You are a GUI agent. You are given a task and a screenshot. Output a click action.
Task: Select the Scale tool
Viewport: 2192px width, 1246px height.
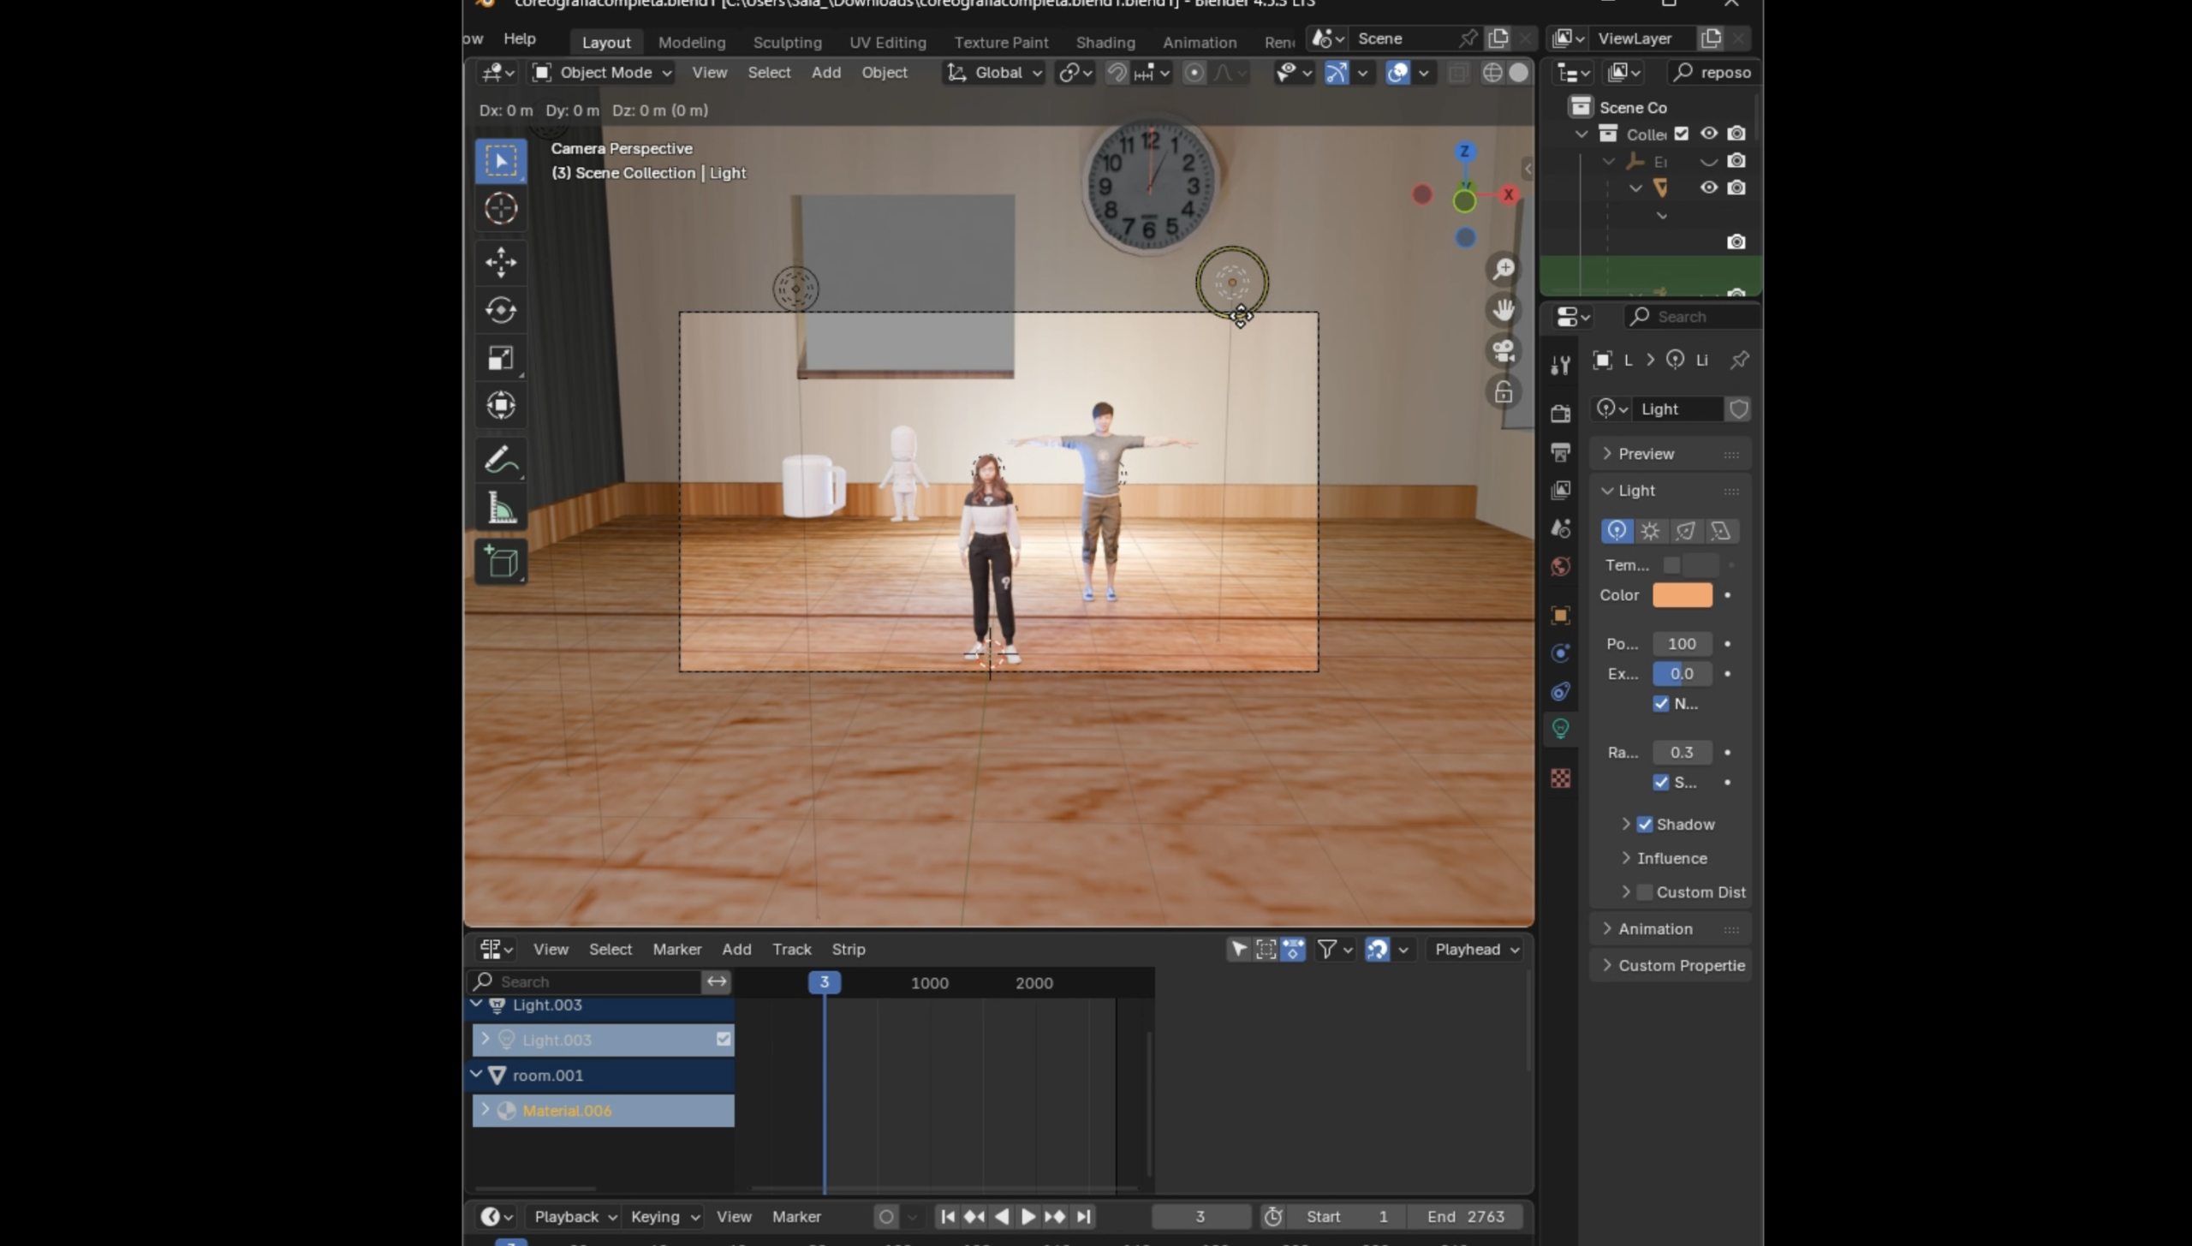[501, 358]
